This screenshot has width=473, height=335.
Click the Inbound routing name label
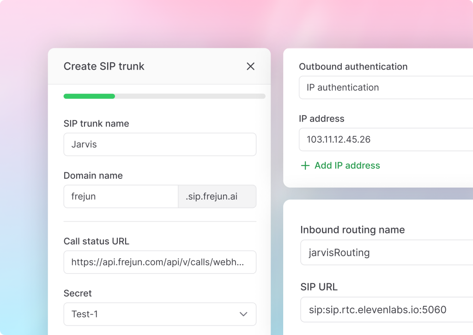[x=352, y=230]
